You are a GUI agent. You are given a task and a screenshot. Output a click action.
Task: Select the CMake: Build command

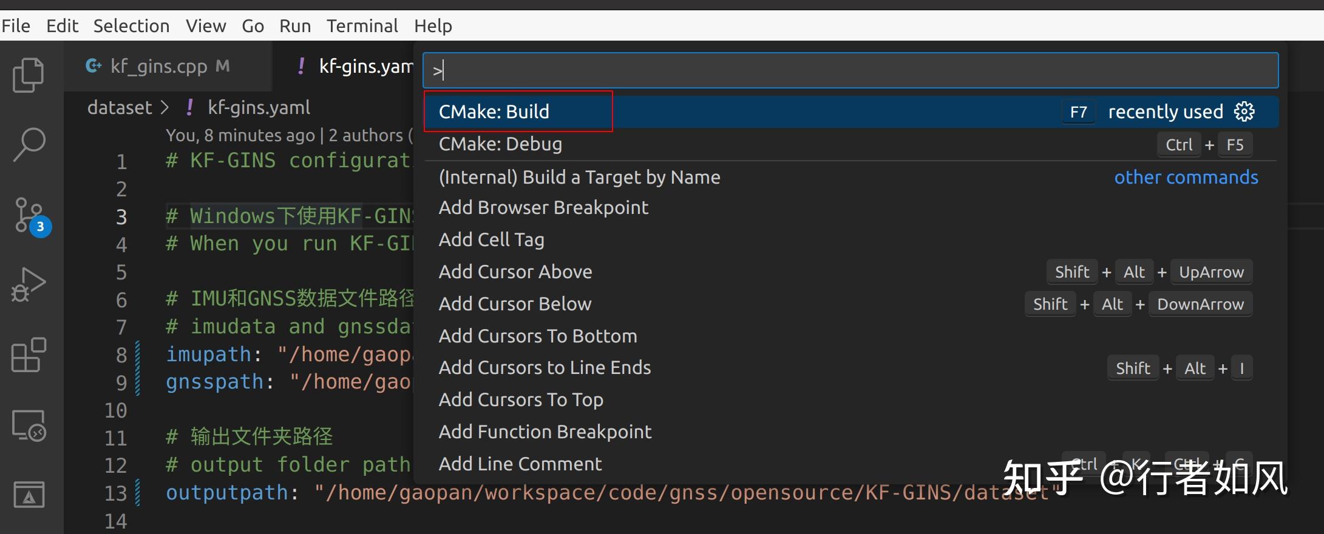pos(494,112)
